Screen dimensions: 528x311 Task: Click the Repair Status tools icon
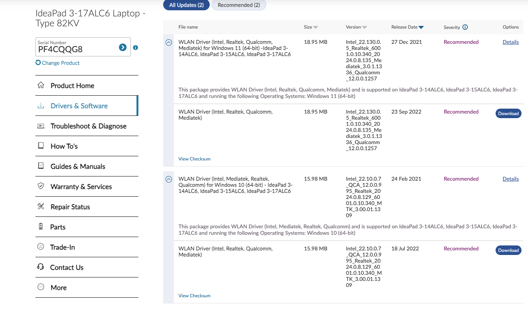pos(41,206)
